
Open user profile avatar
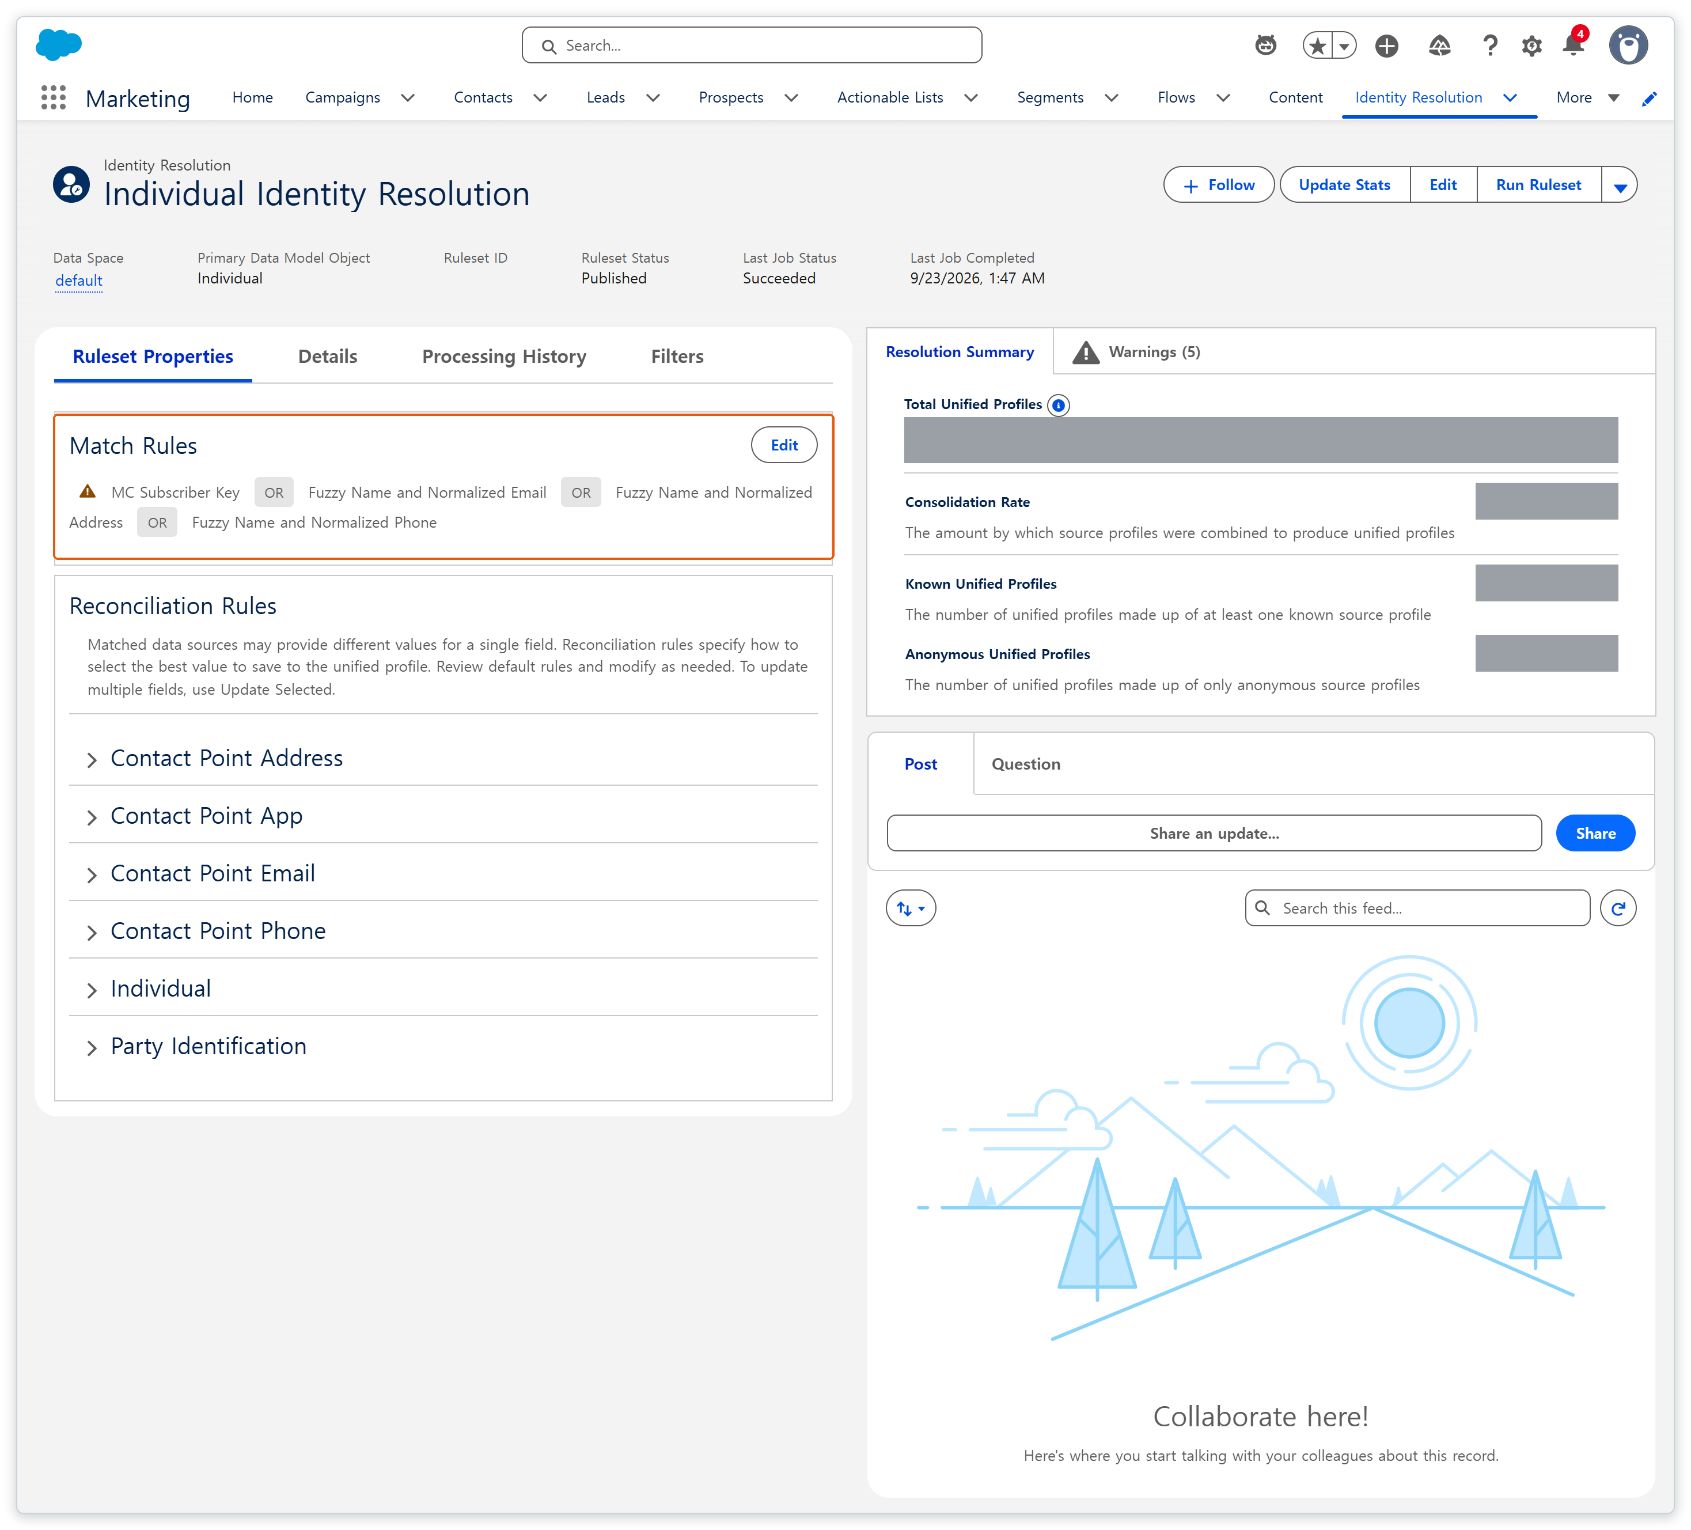tap(1628, 46)
